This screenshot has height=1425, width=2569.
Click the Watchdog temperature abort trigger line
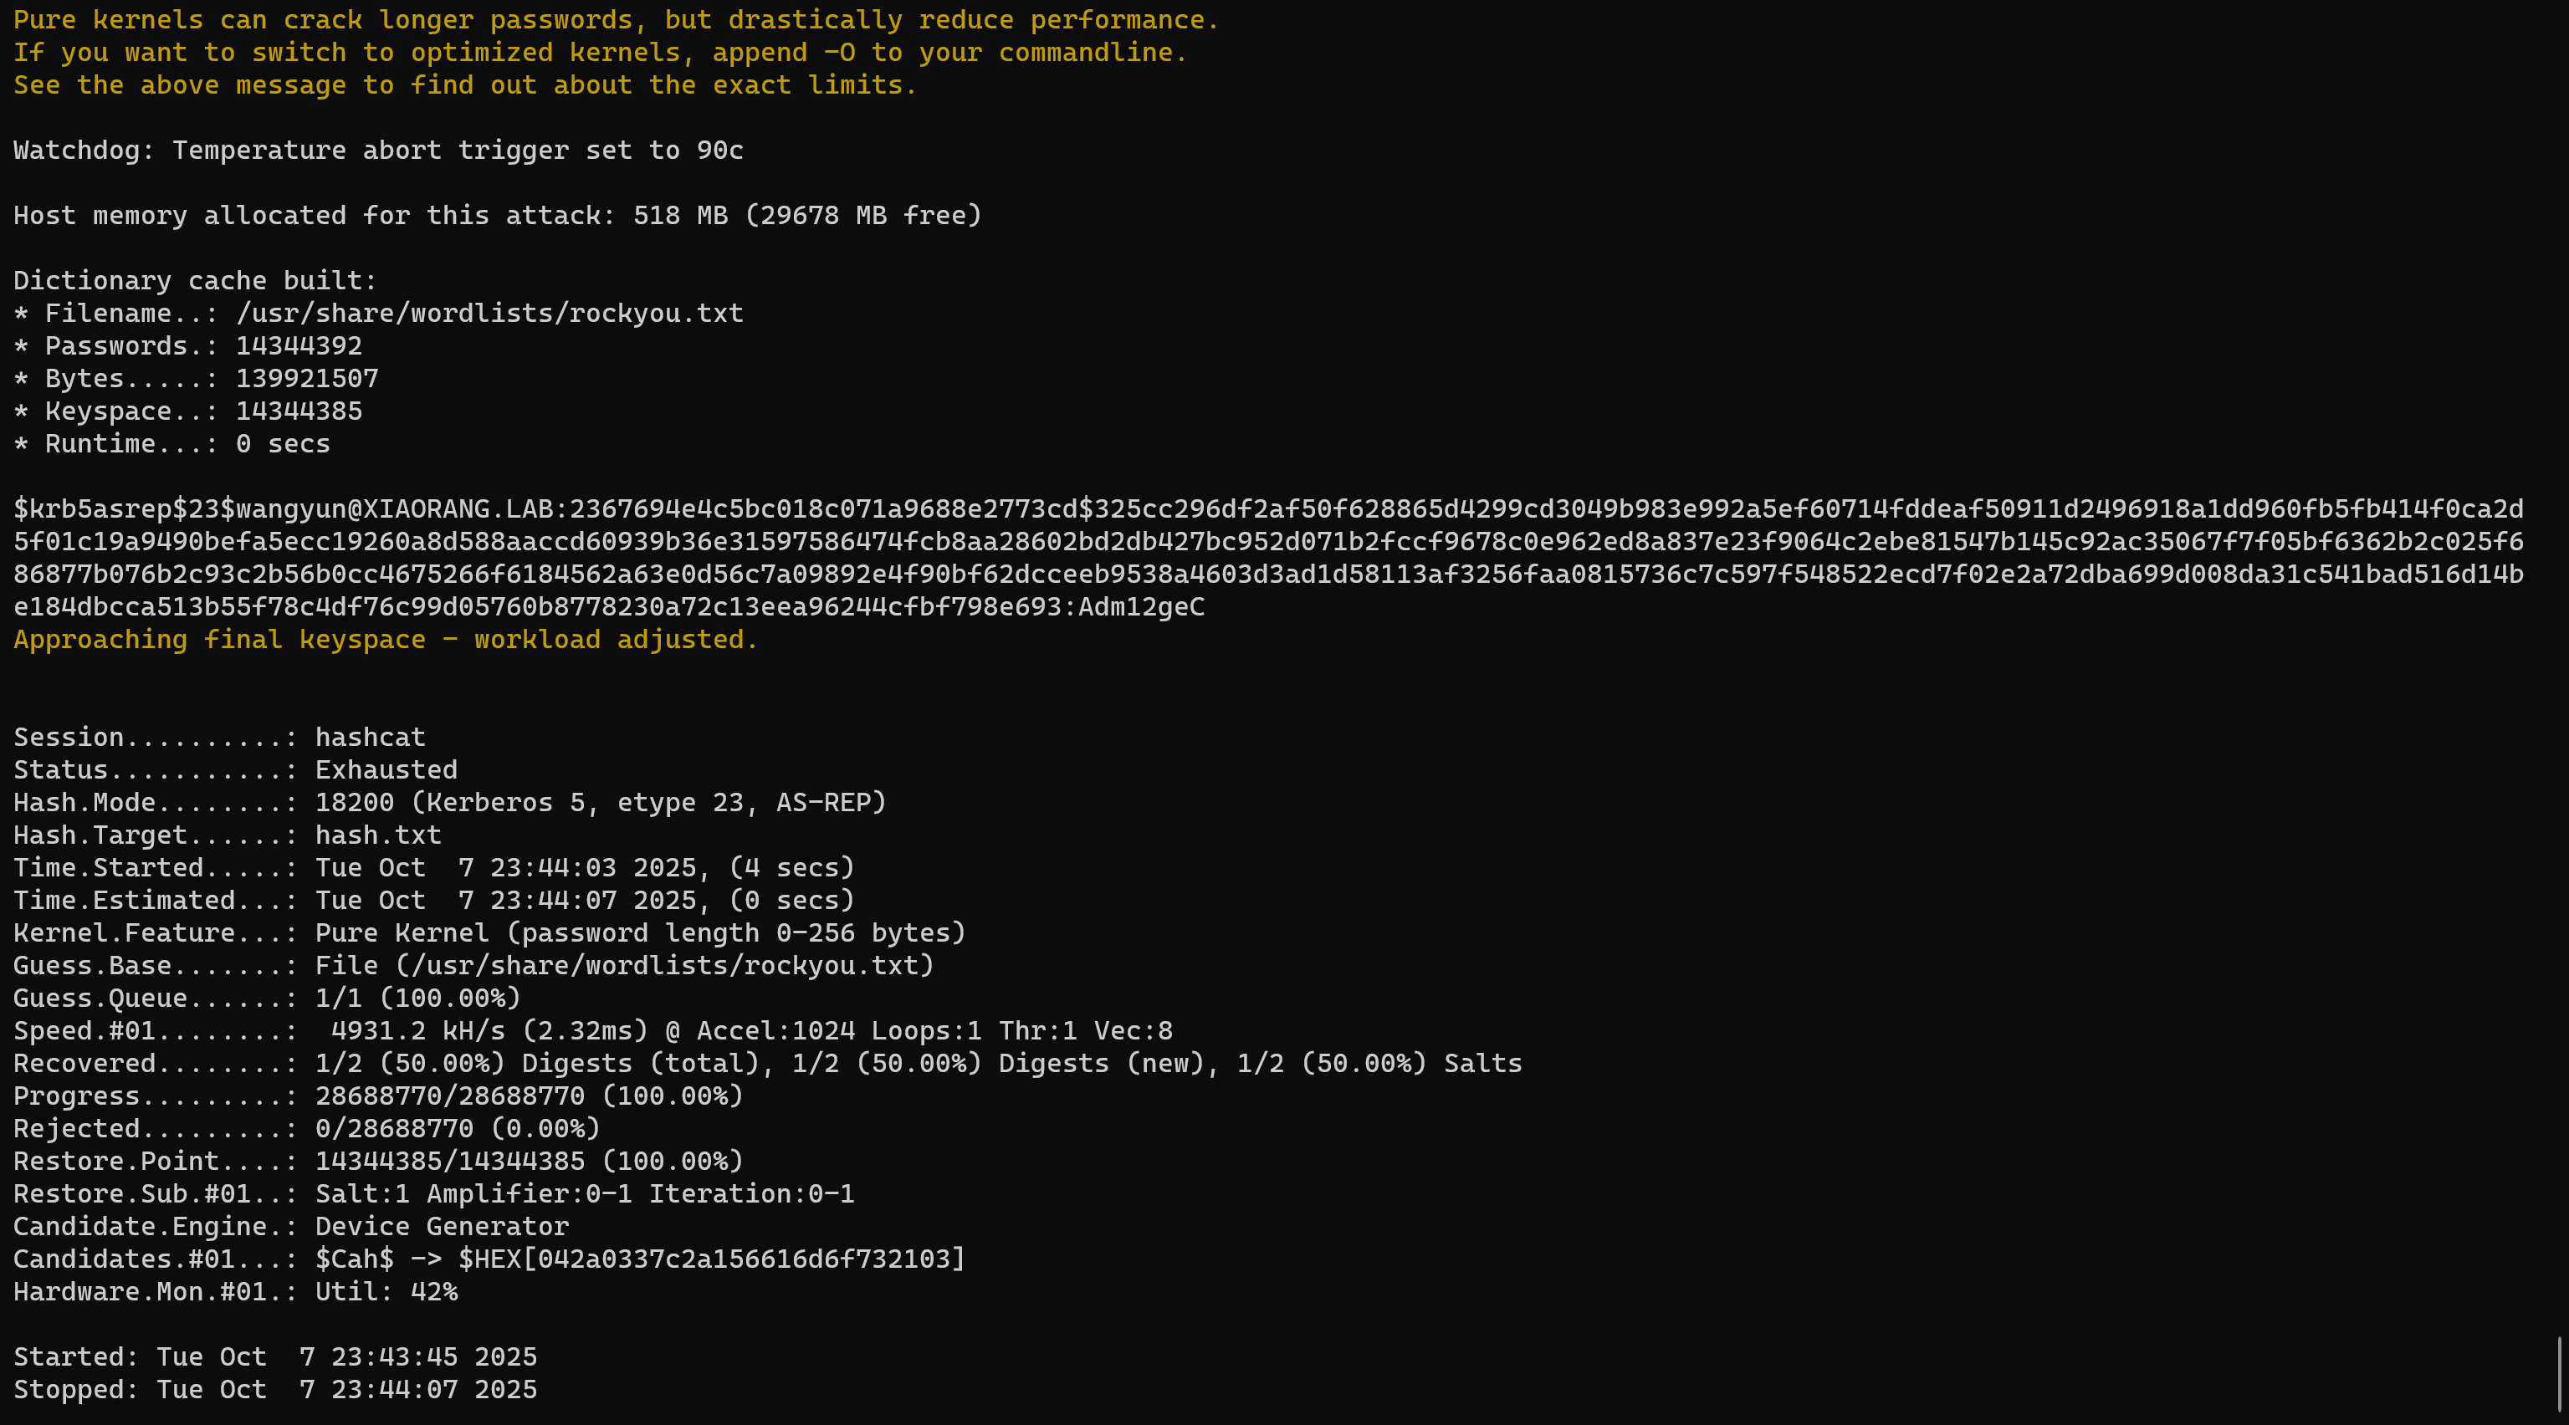coord(378,151)
